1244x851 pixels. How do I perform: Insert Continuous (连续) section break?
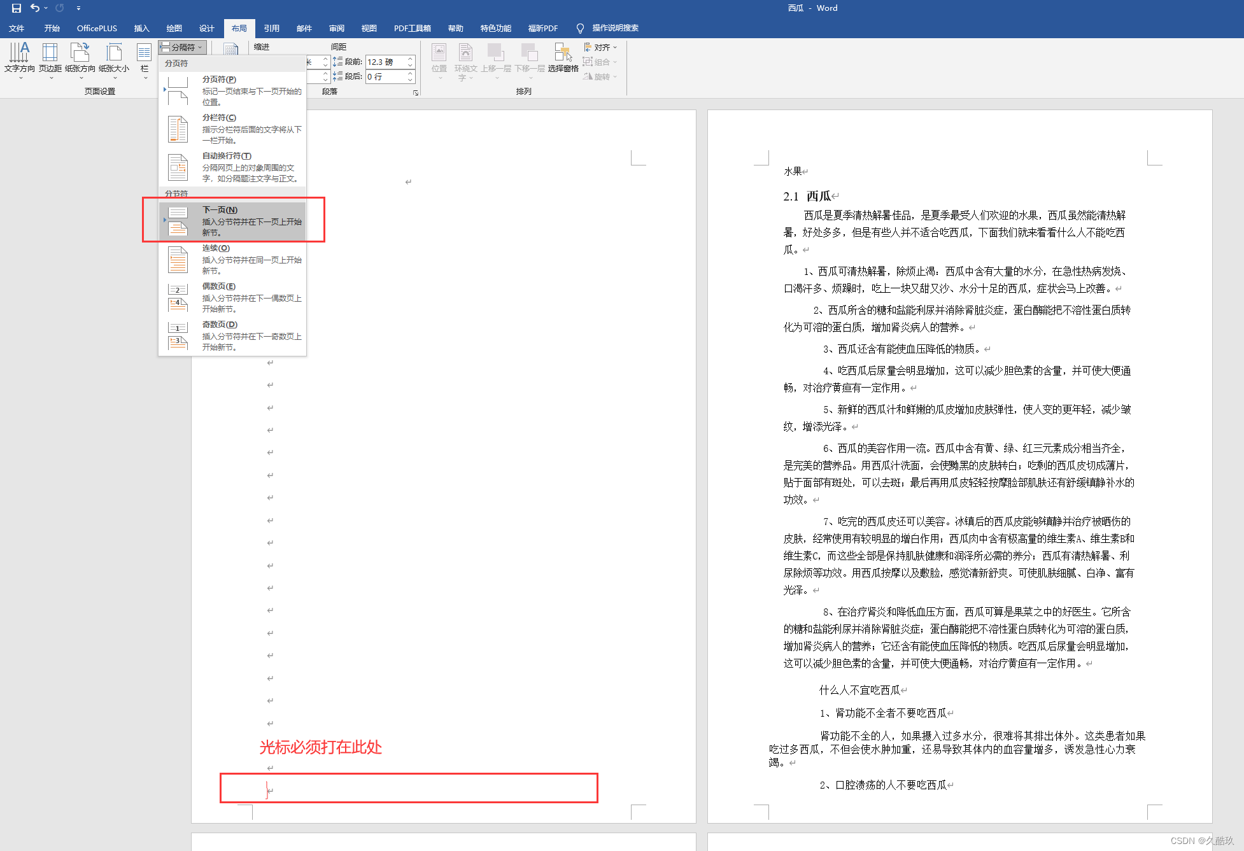tap(233, 258)
